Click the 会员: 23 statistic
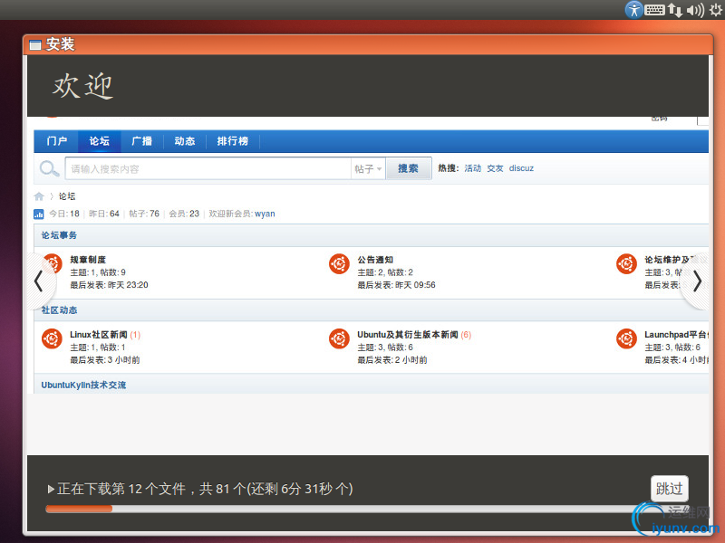 click(x=184, y=214)
